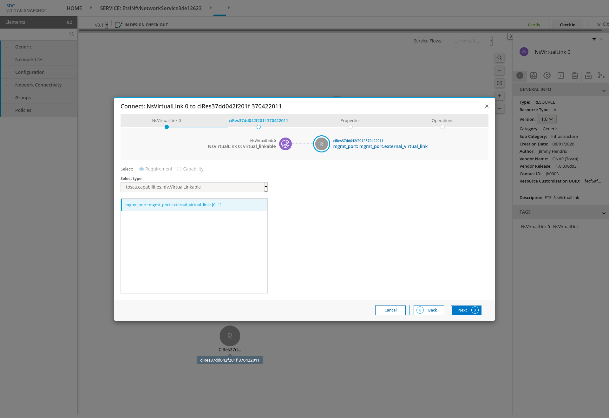Open the general information tab icon

coord(520,75)
